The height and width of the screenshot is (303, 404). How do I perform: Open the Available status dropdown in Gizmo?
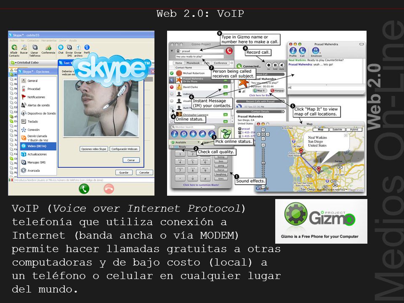[185, 142]
